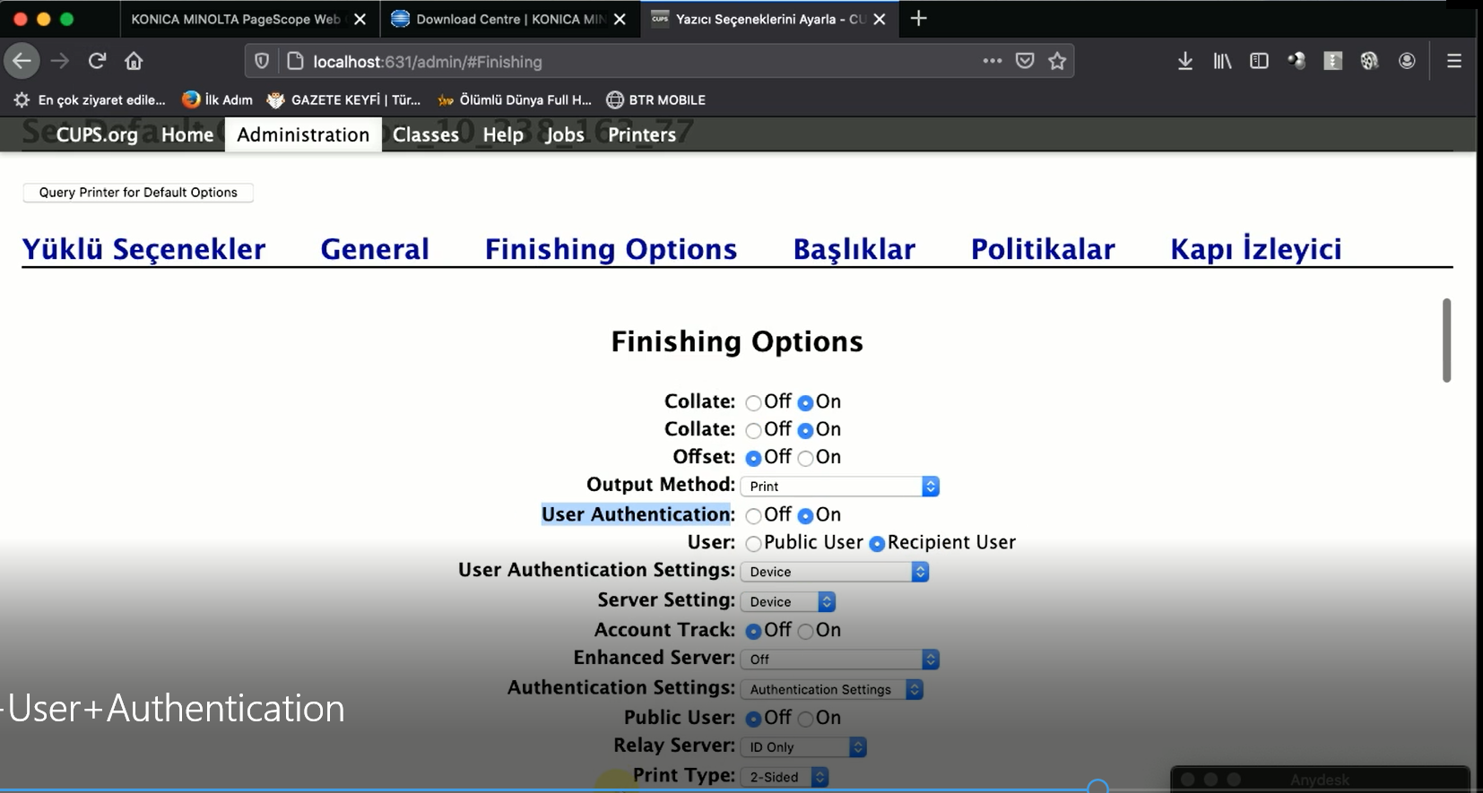
Task: Save page to Pocket icon
Action: pos(1025,61)
